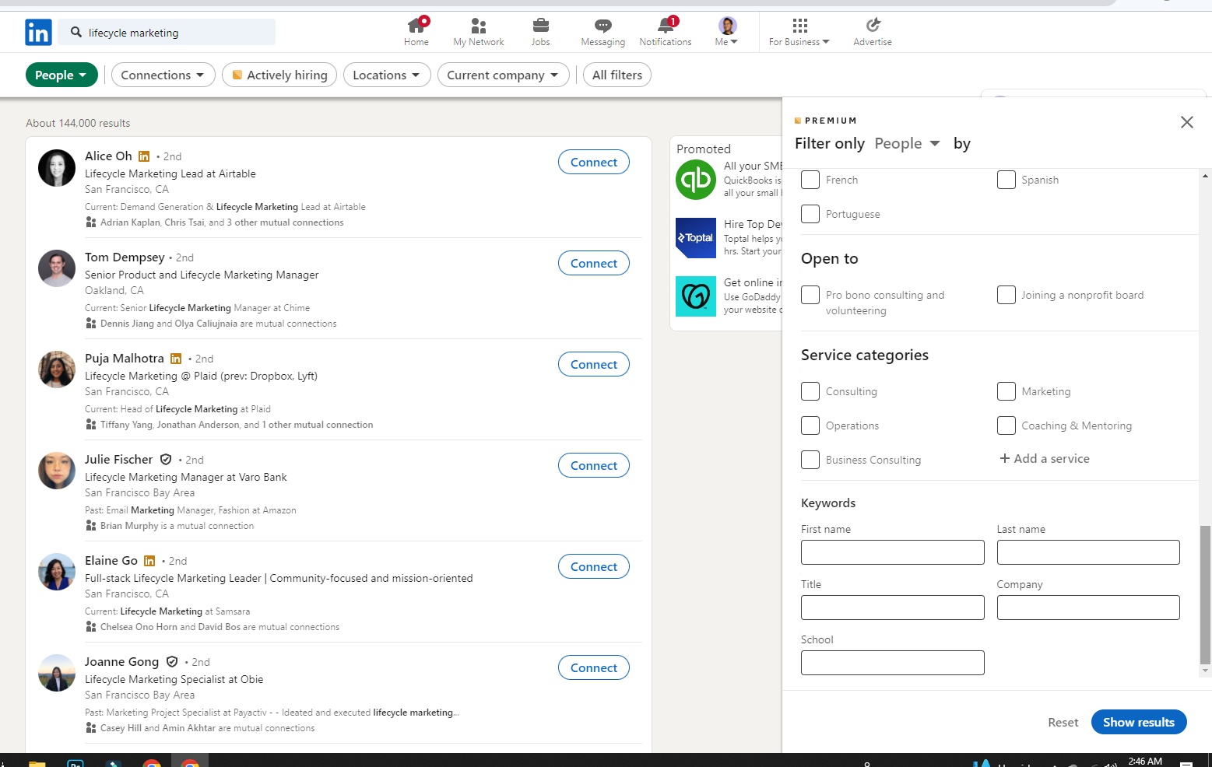Expand the Current company filter dropdown
This screenshot has width=1212, height=767.
point(503,75)
